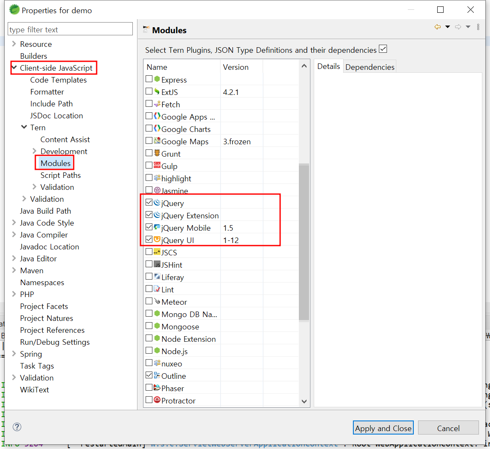This screenshot has height=449, width=490.
Task: Uncheck the jQuery UI checkbox
Action: click(x=149, y=240)
